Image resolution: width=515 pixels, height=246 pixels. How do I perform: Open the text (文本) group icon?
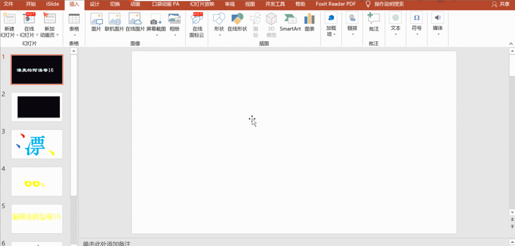pyautogui.click(x=396, y=17)
